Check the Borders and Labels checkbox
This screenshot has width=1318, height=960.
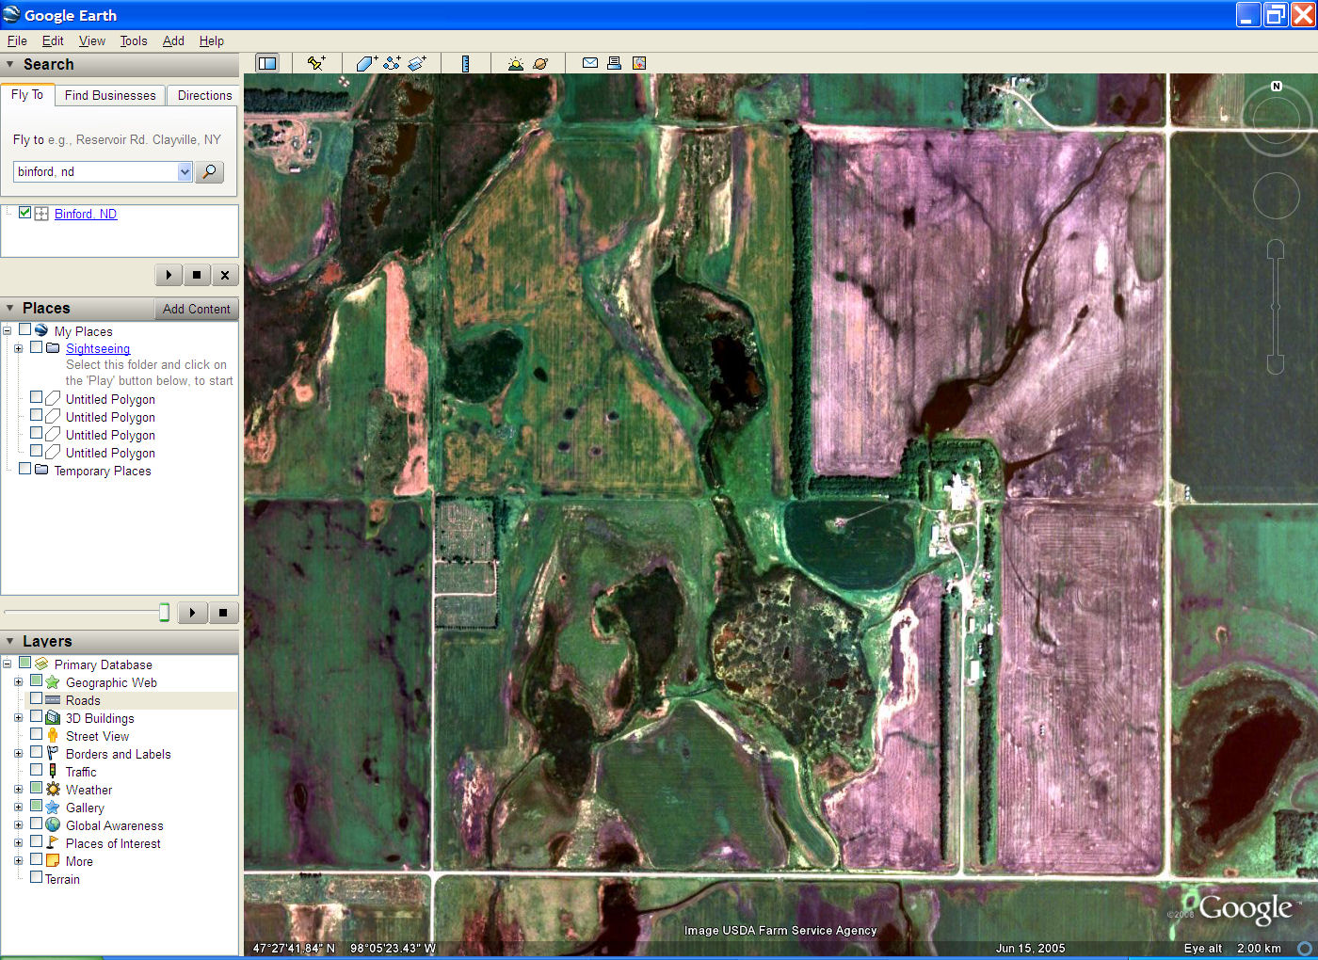[x=36, y=753]
